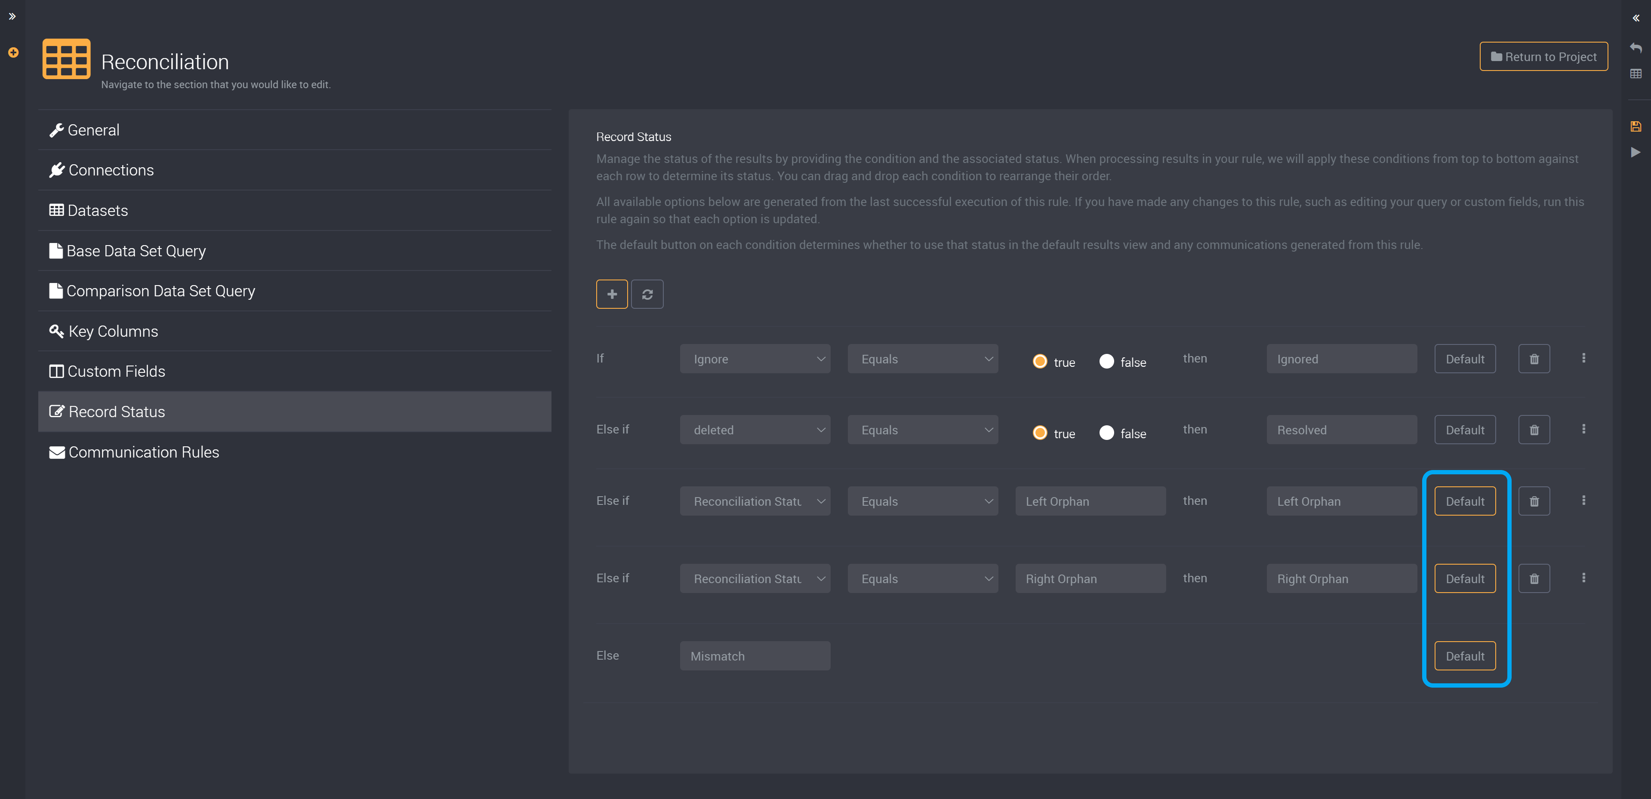Open Reconciliation Status dropdown in Left Orphan row
Screen dimensions: 1651x799
coord(755,501)
